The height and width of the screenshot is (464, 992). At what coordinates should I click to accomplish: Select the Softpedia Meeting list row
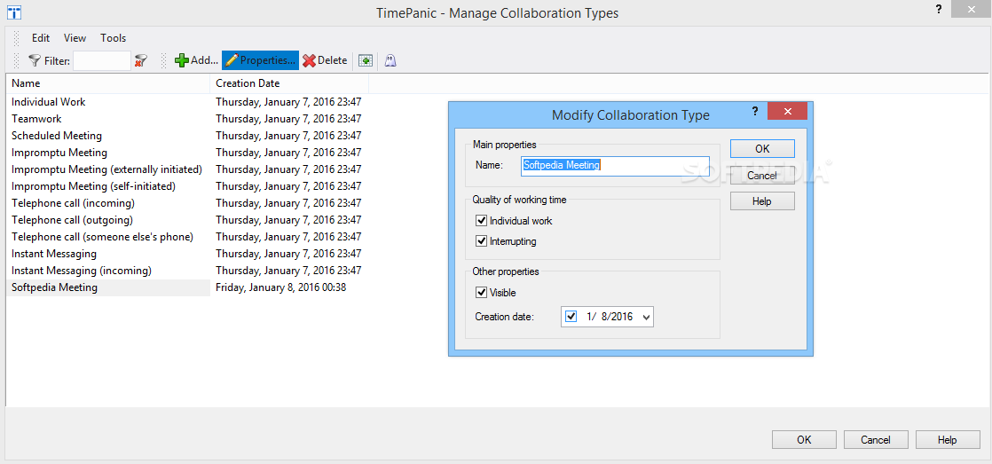point(187,287)
